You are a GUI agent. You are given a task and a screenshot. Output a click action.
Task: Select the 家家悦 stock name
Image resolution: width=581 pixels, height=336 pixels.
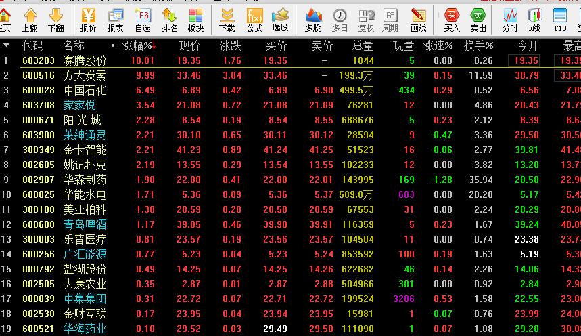tap(79, 105)
